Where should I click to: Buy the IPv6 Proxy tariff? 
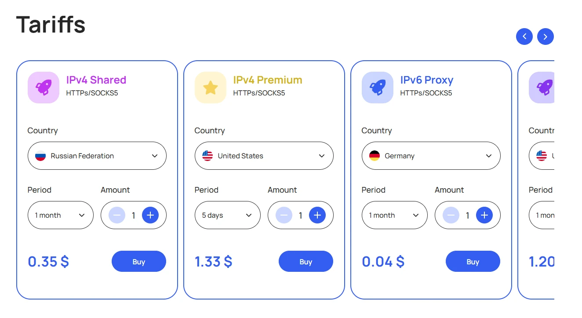click(473, 262)
